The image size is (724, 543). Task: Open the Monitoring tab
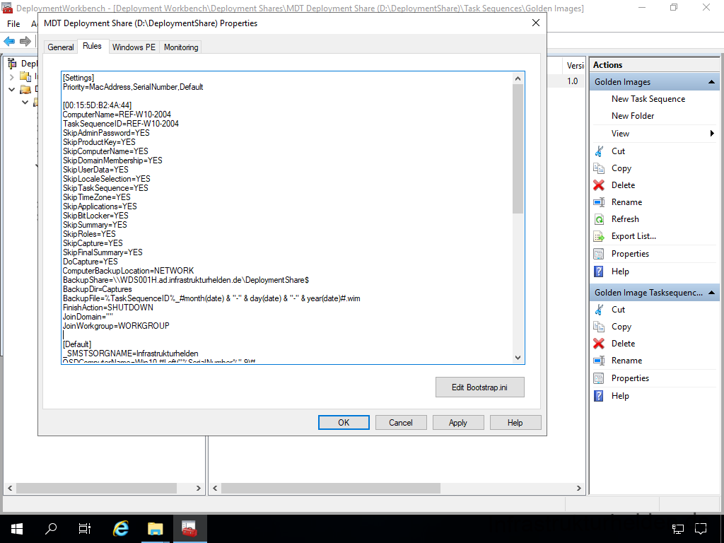[x=181, y=47]
